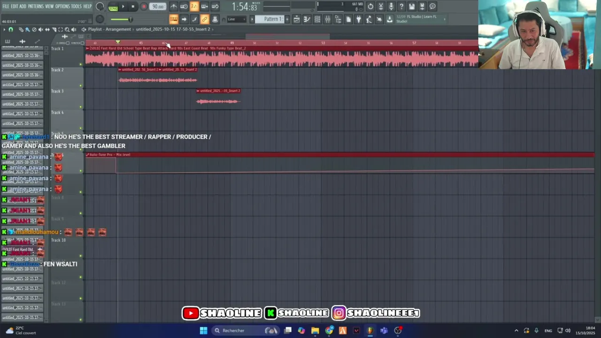Click the render/export as audio icon
601x338 pixels.
pos(422,7)
